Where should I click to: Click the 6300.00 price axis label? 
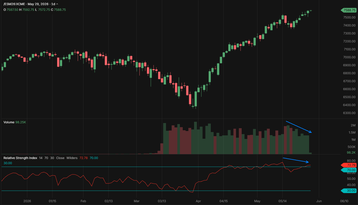click(x=349, y=113)
